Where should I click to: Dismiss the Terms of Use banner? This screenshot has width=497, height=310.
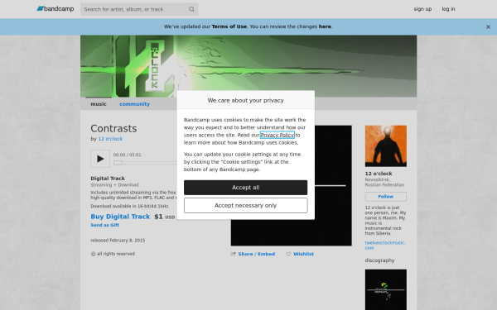click(x=488, y=27)
